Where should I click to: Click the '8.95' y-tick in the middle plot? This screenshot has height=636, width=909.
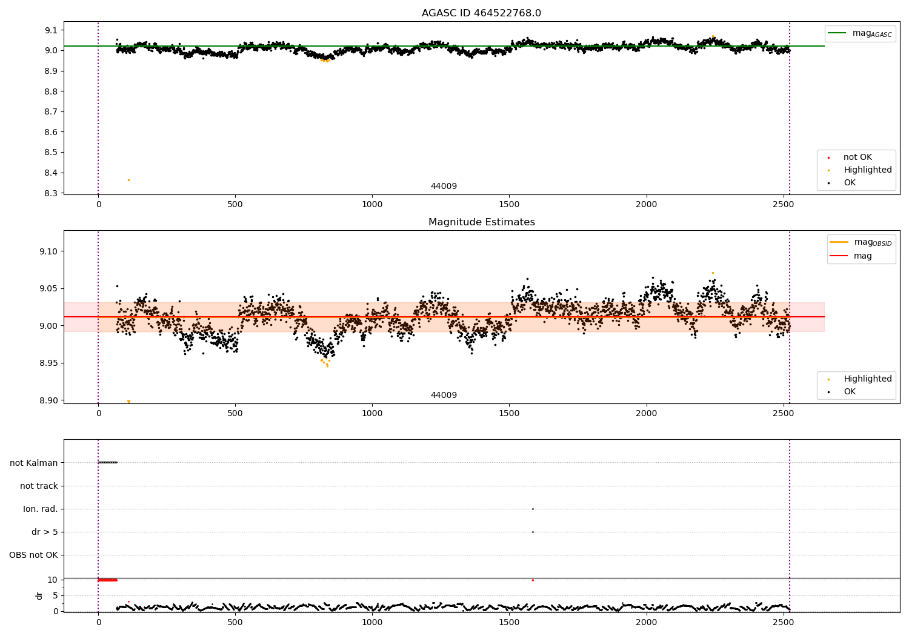pos(49,363)
